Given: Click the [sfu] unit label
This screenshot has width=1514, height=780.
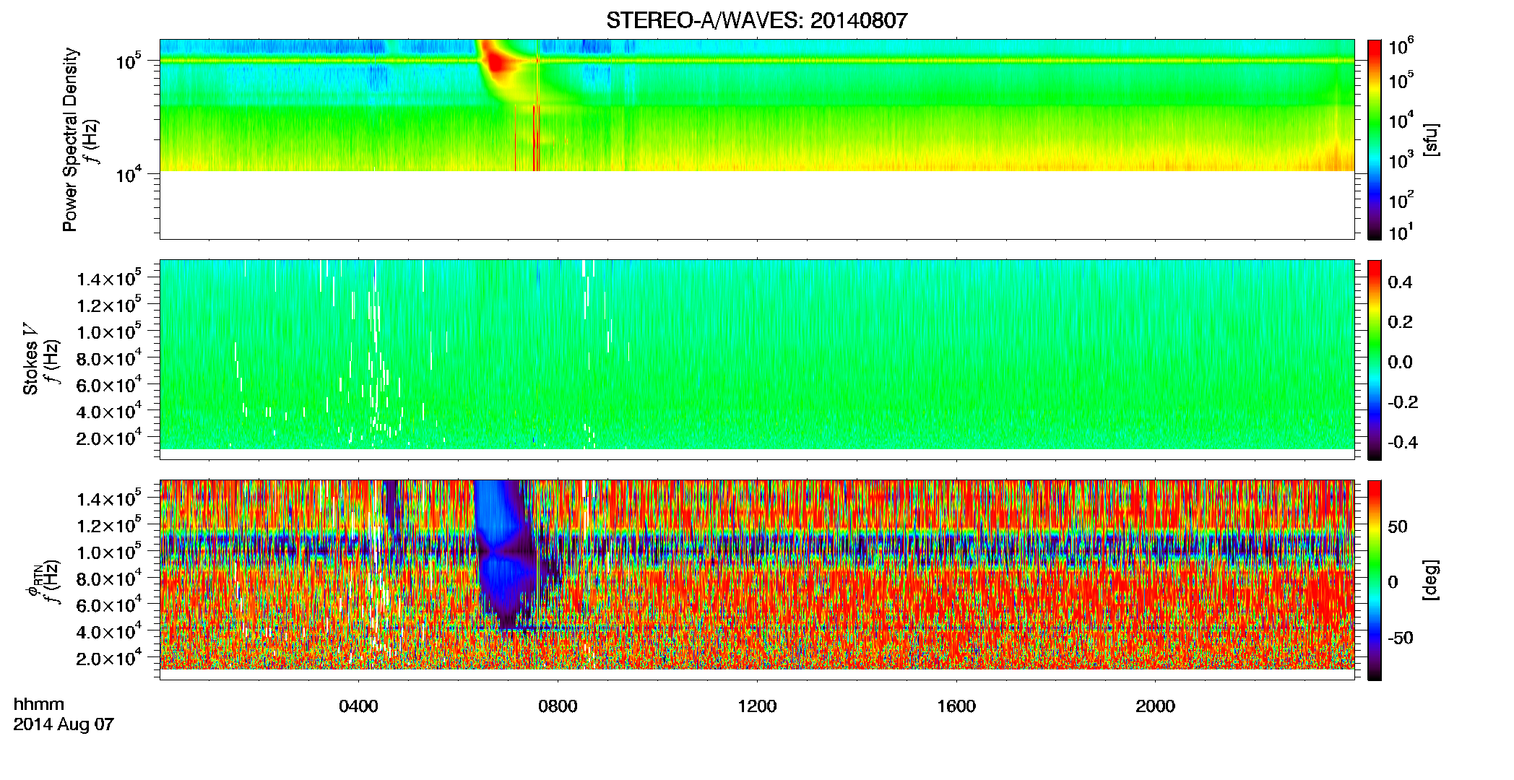Looking at the screenshot, I should coord(1431,139).
